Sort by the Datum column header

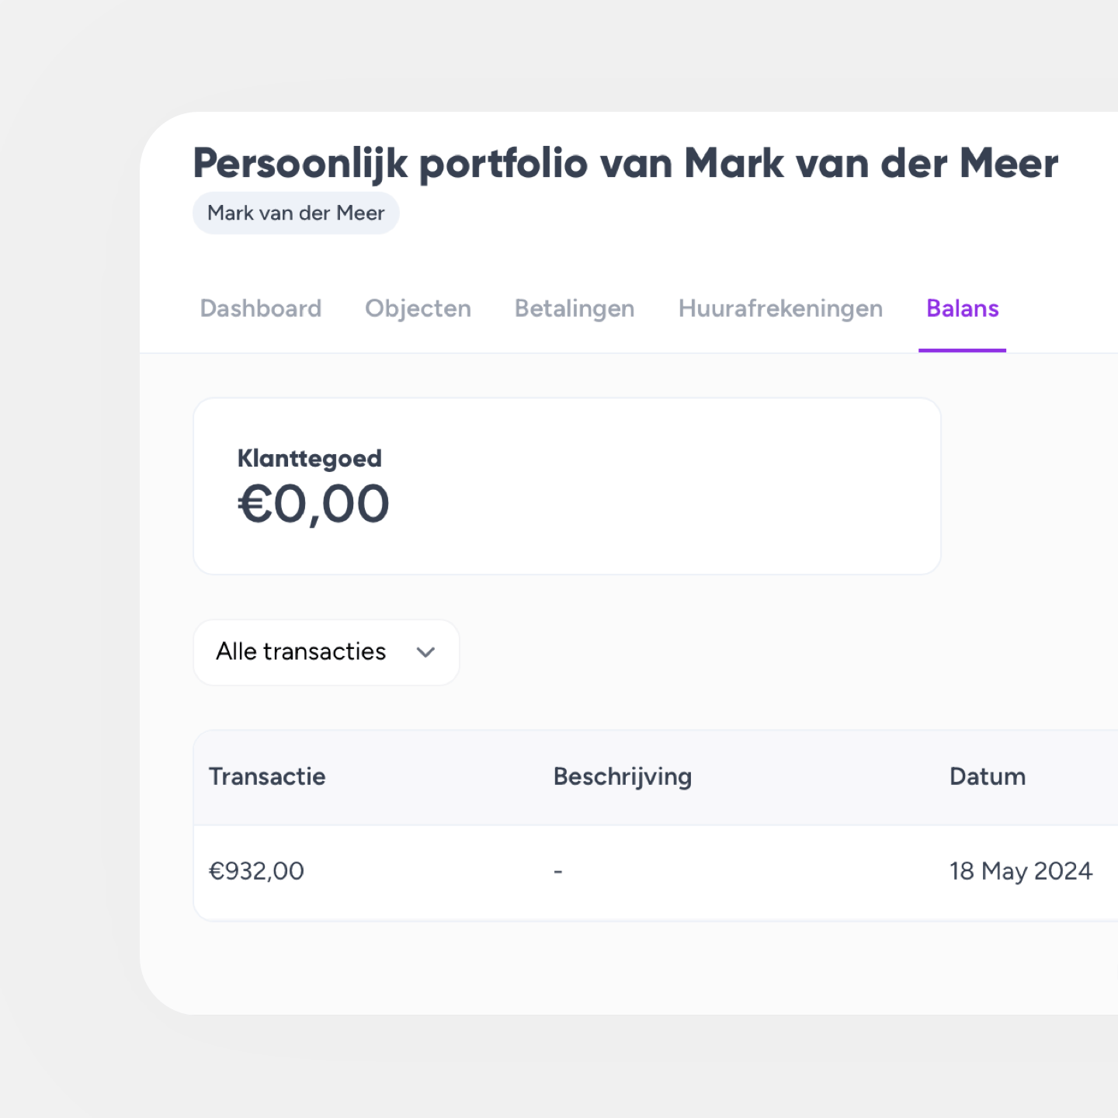(x=988, y=776)
